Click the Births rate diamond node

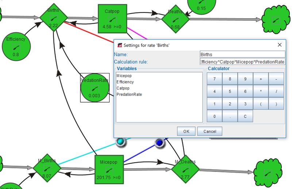[54, 18]
